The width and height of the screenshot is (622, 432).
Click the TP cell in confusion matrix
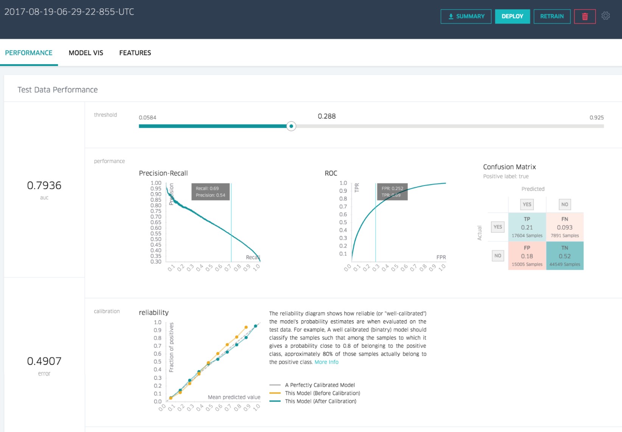tap(527, 227)
